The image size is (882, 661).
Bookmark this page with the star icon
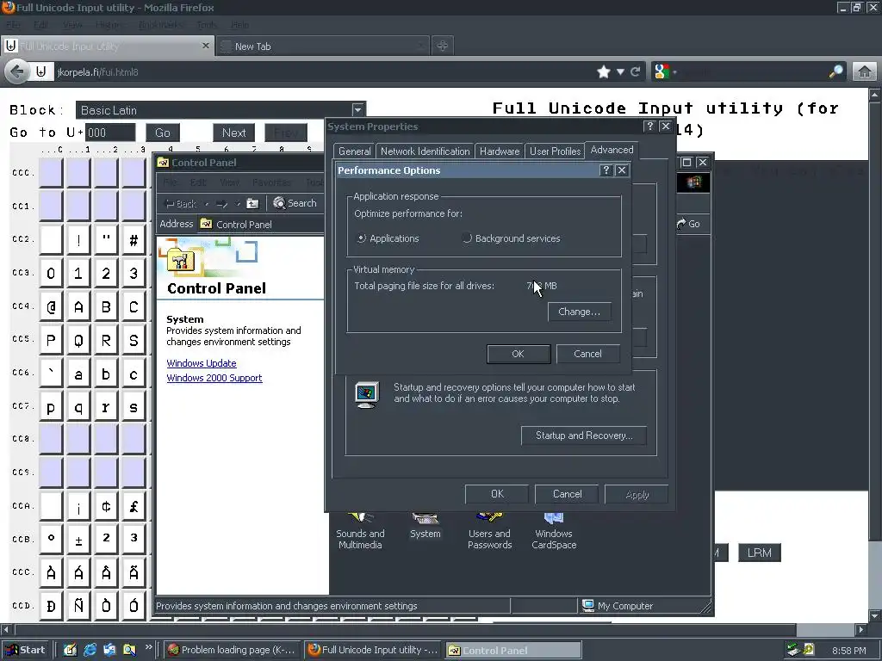pyautogui.click(x=604, y=71)
